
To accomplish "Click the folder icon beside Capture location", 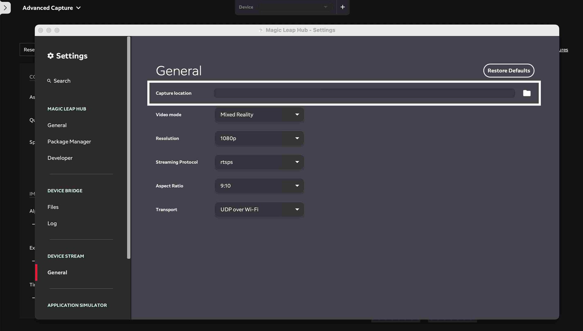I will (x=527, y=93).
